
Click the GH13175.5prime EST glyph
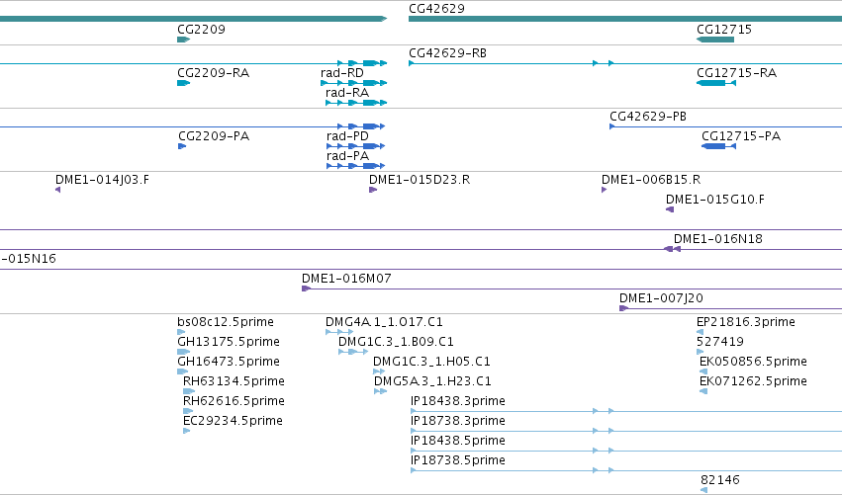point(184,352)
